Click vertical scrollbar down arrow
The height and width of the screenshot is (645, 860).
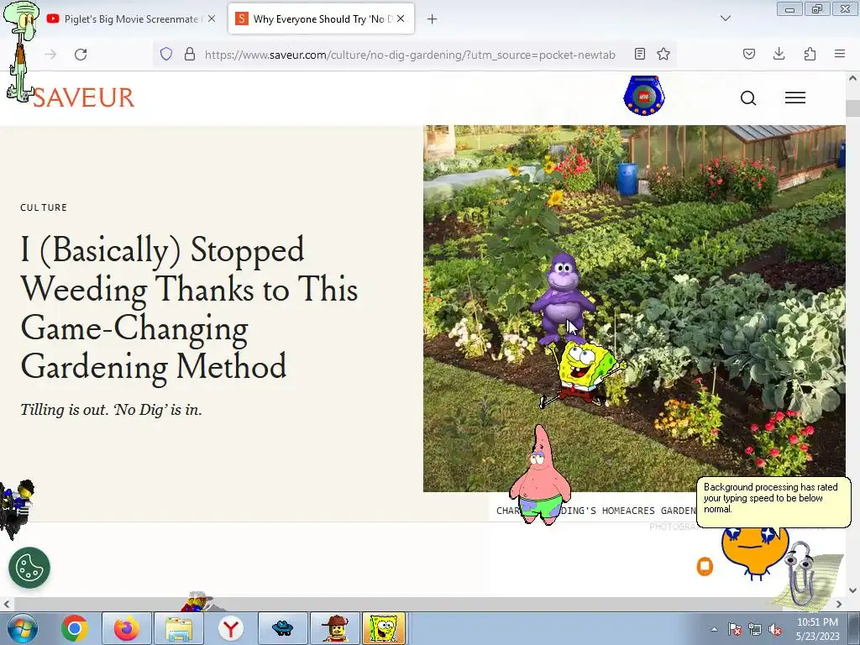point(852,590)
